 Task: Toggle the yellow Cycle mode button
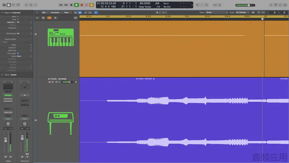tap(91, 5)
